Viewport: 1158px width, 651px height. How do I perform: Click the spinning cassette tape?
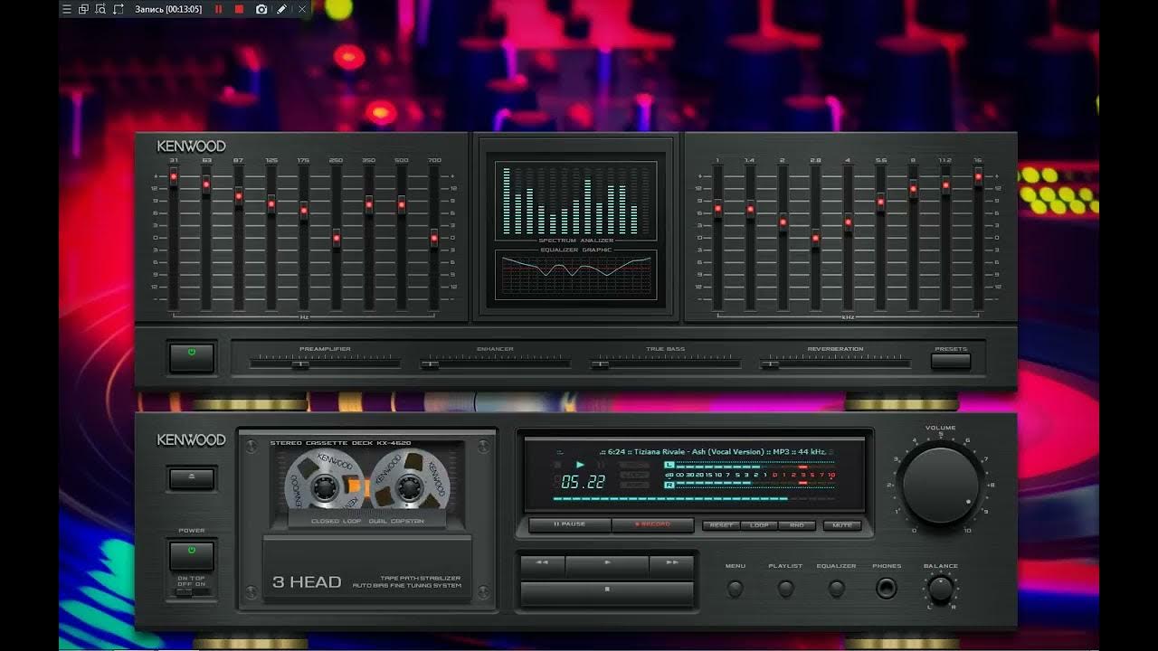(368, 484)
